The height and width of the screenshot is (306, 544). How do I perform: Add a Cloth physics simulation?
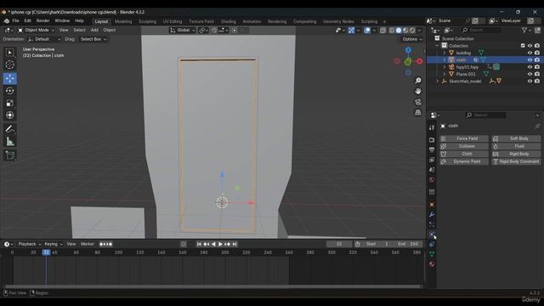point(464,154)
